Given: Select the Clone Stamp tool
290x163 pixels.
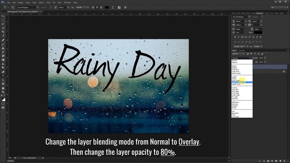Looking at the screenshot, I should click(x=3, y=48).
